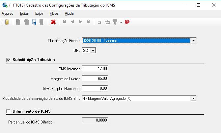Expand the Classificação Fiscal dropdown
The image size is (221, 133).
coord(194,41)
